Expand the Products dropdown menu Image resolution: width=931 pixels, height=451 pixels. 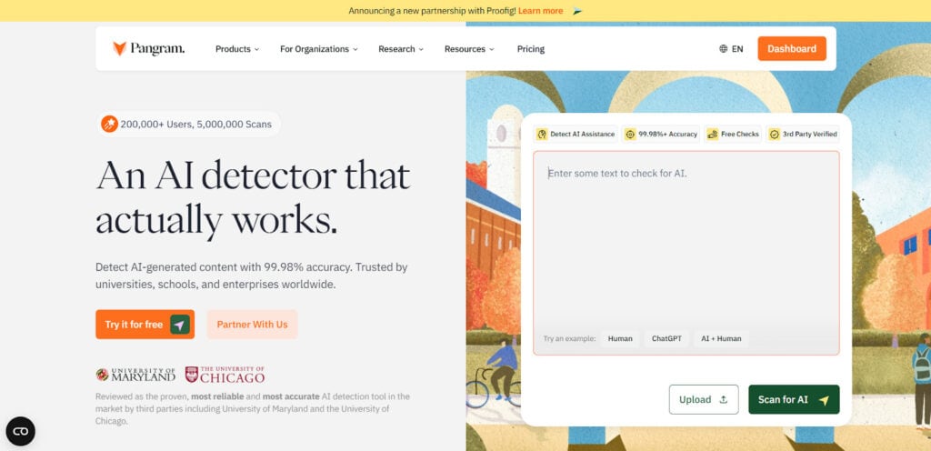pos(236,49)
